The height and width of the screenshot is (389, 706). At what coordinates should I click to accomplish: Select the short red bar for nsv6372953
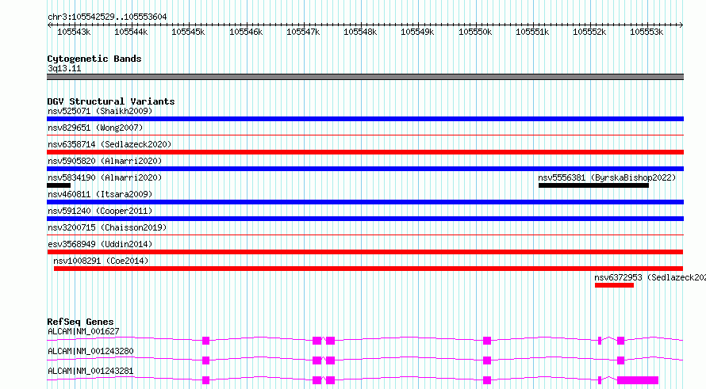pos(614,285)
